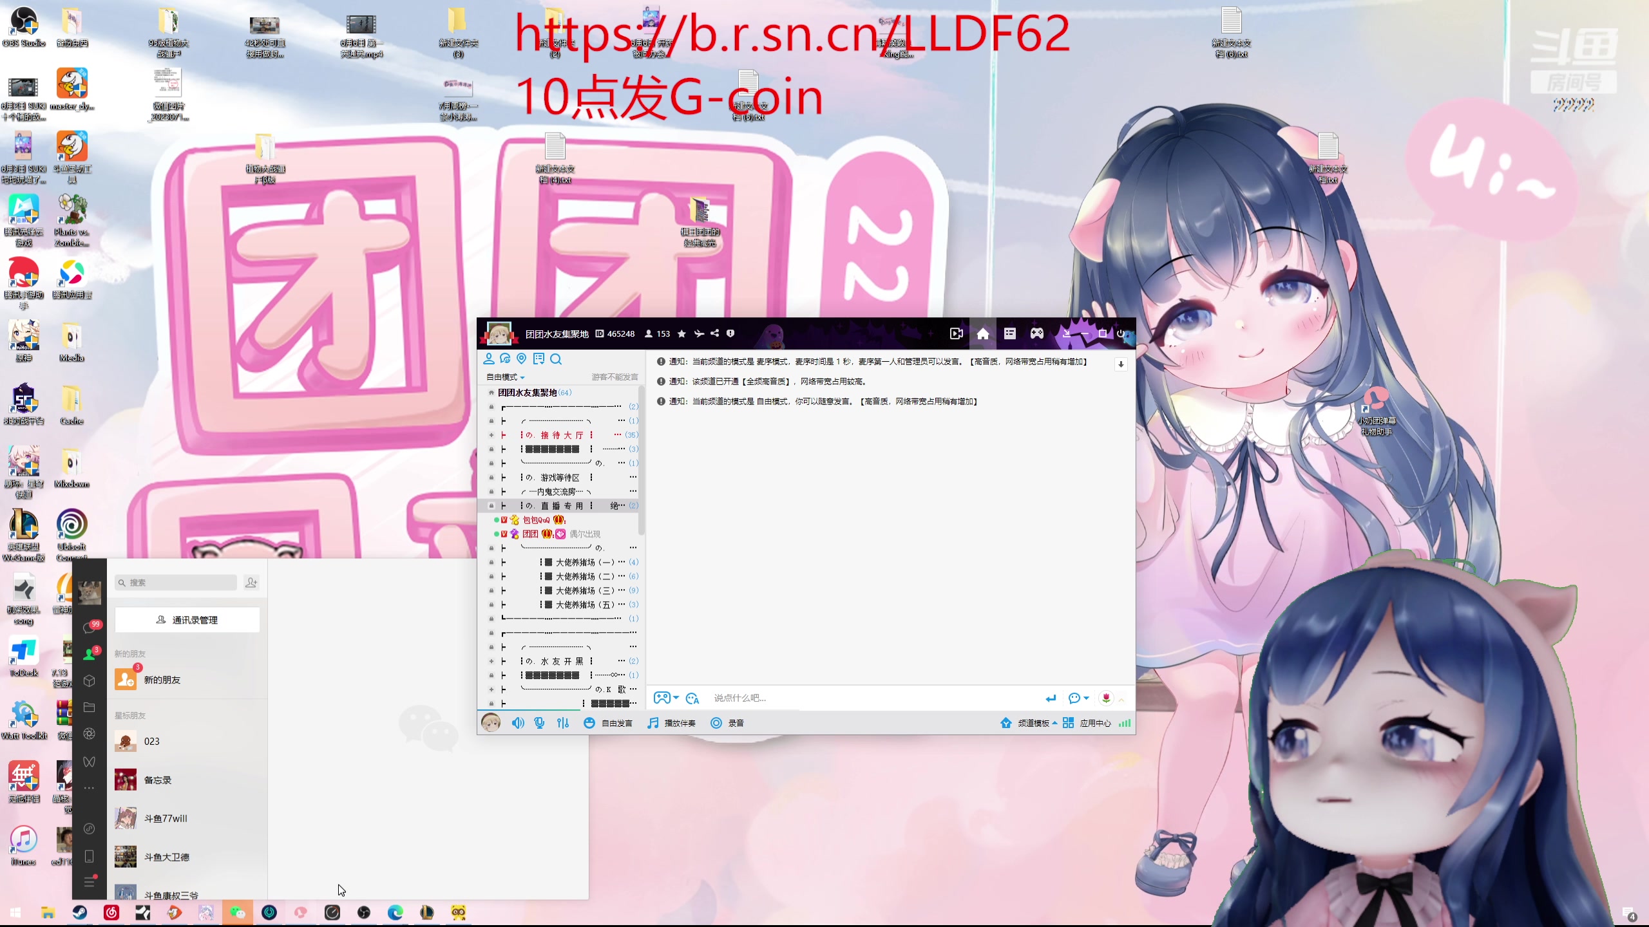
Task: Click the share icon in channel header
Action: click(714, 333)
